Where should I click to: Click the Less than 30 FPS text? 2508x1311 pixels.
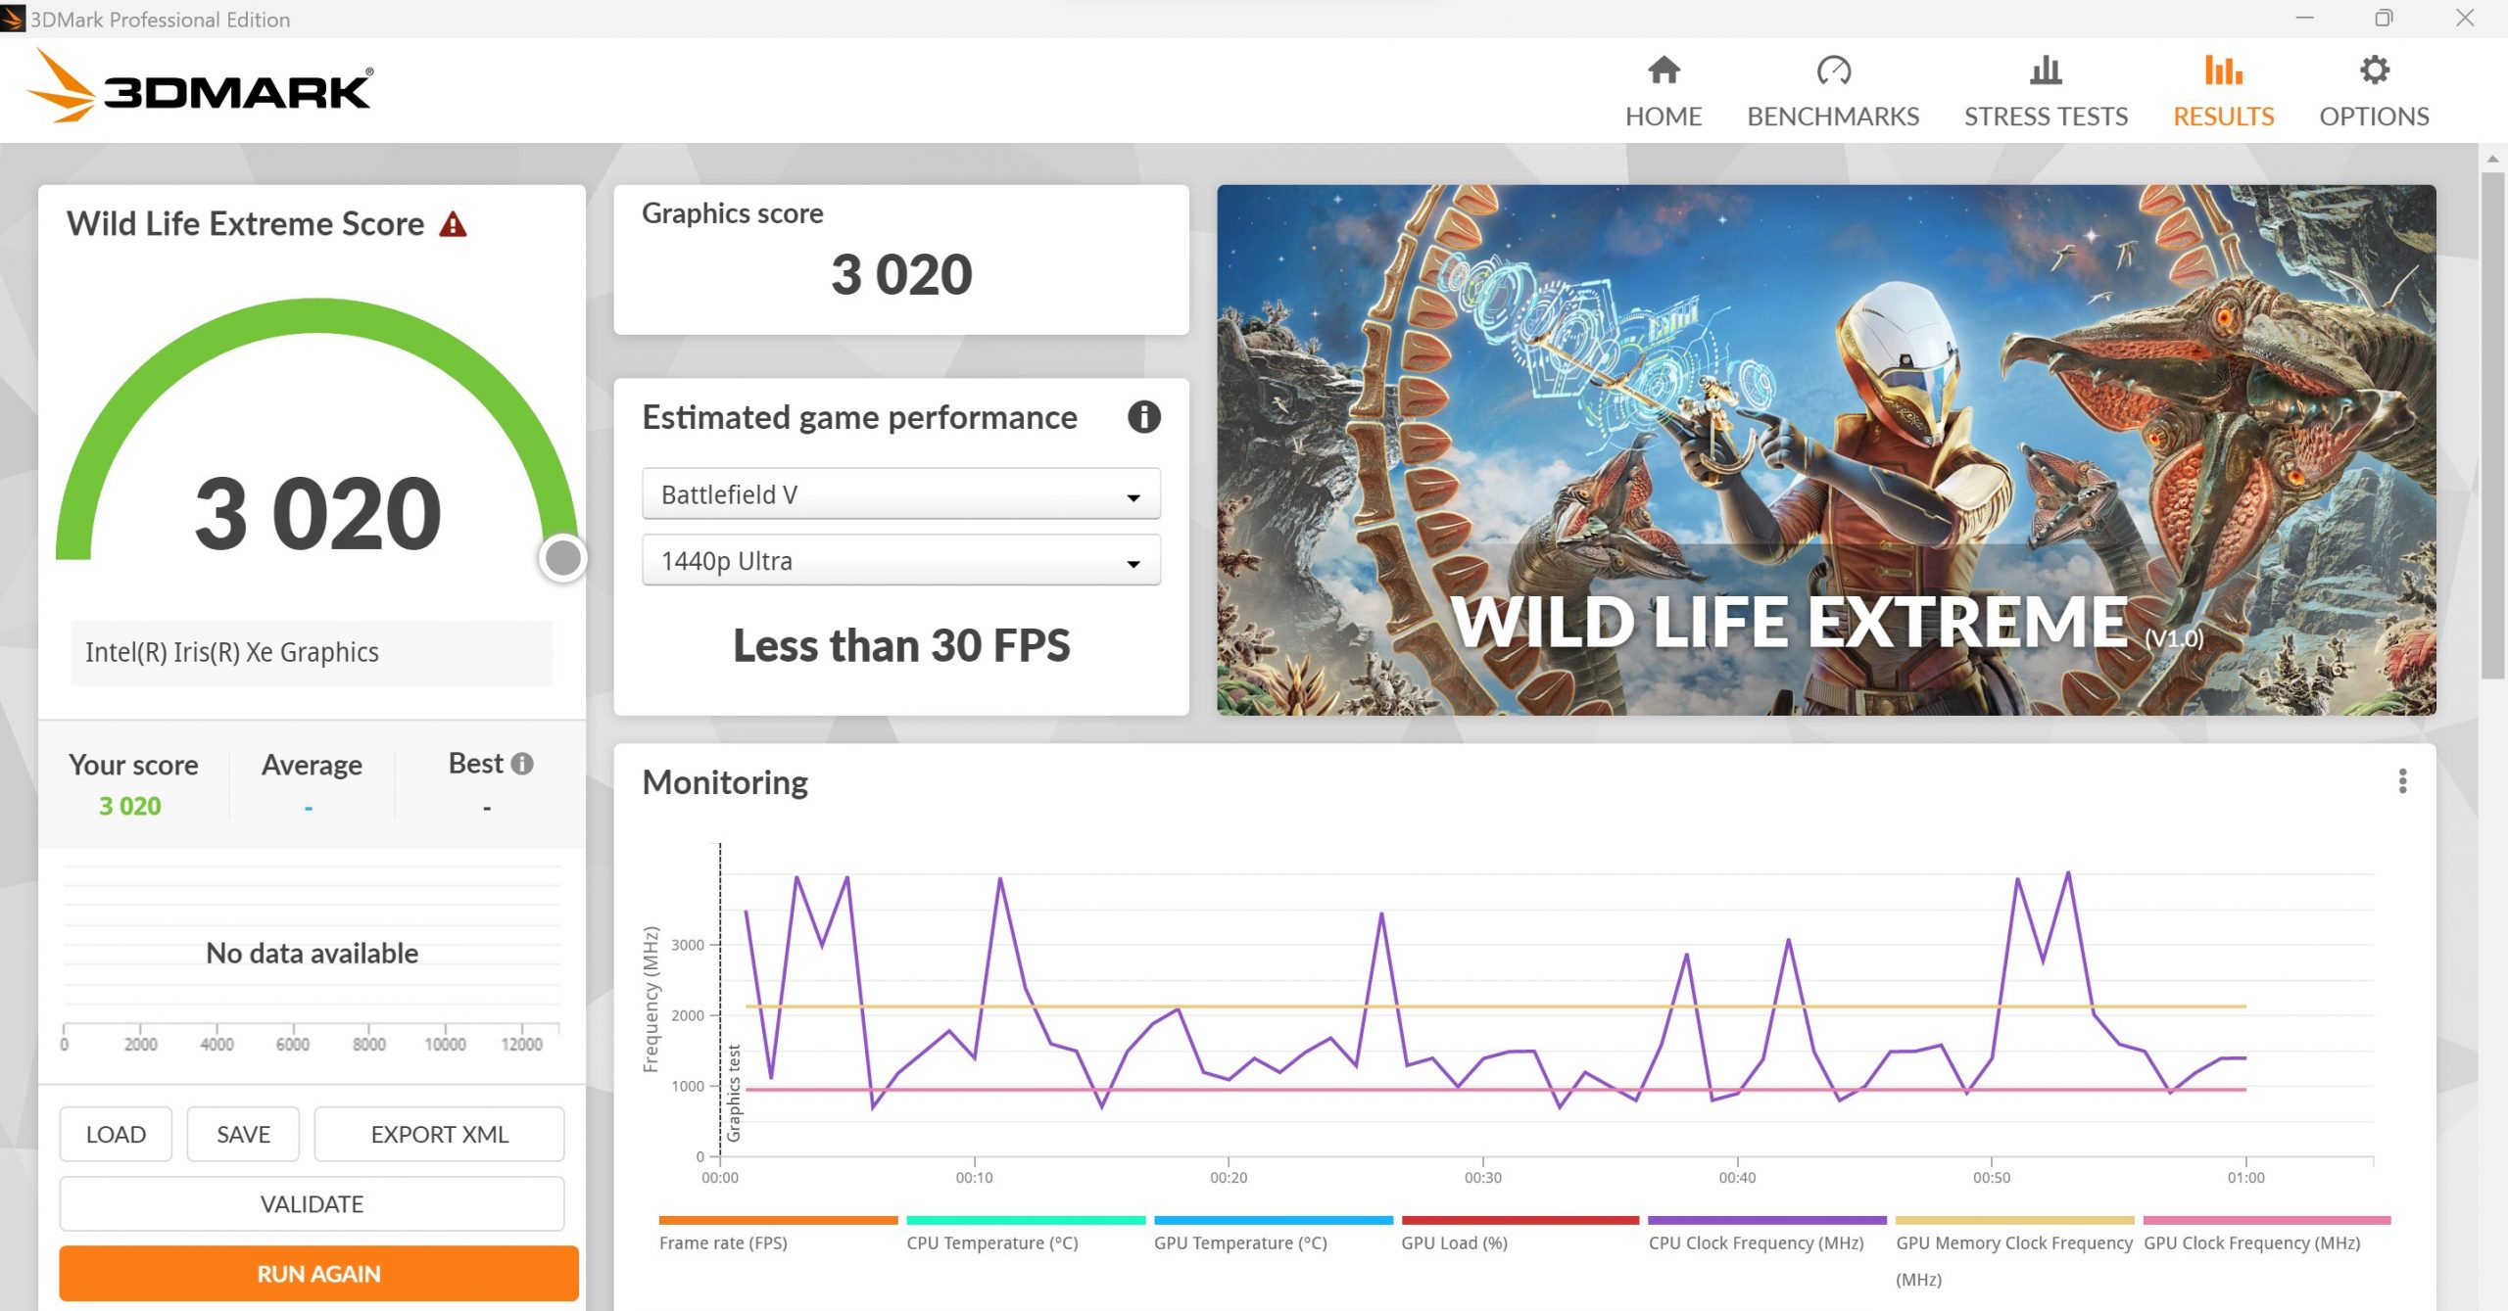point(901,646)
